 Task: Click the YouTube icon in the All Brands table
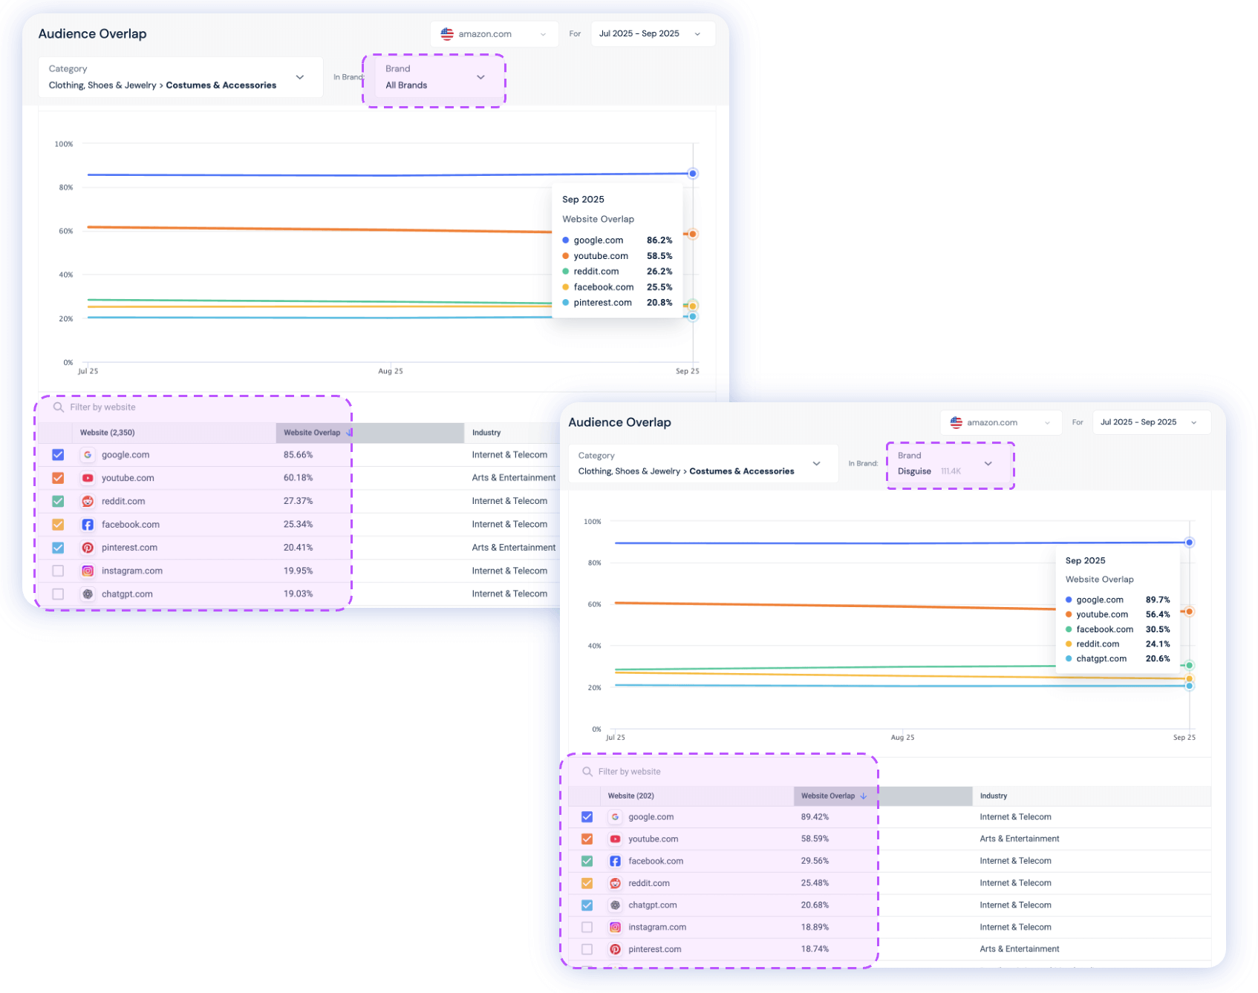click(88, 478)
